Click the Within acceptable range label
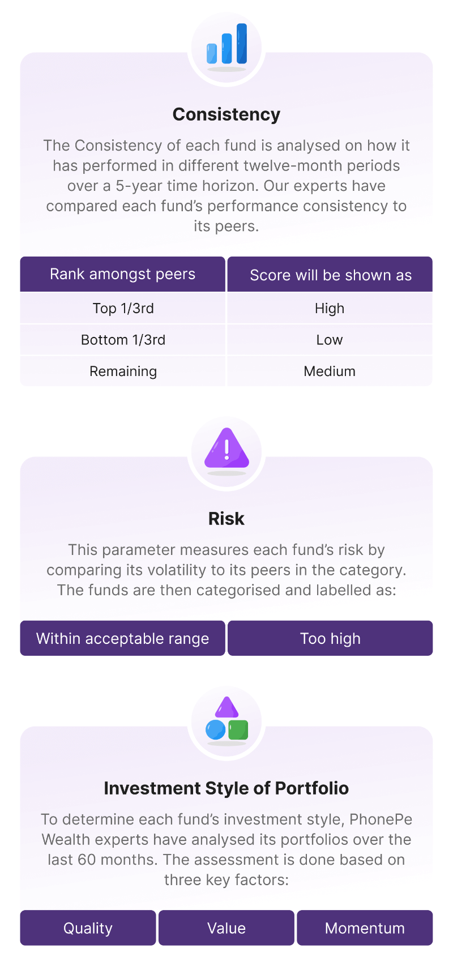Screen dimensions: 453x961 pos(123,638)
